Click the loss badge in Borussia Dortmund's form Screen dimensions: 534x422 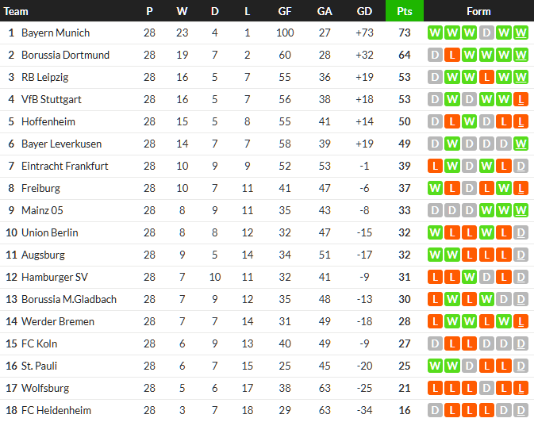coord(451,56)
